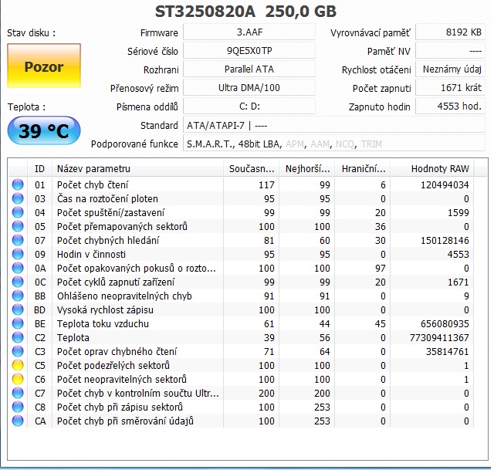Click the Současn... column header
Image resolution: width=494 pixels, height=470 pixels.
[x=251, y=169]
